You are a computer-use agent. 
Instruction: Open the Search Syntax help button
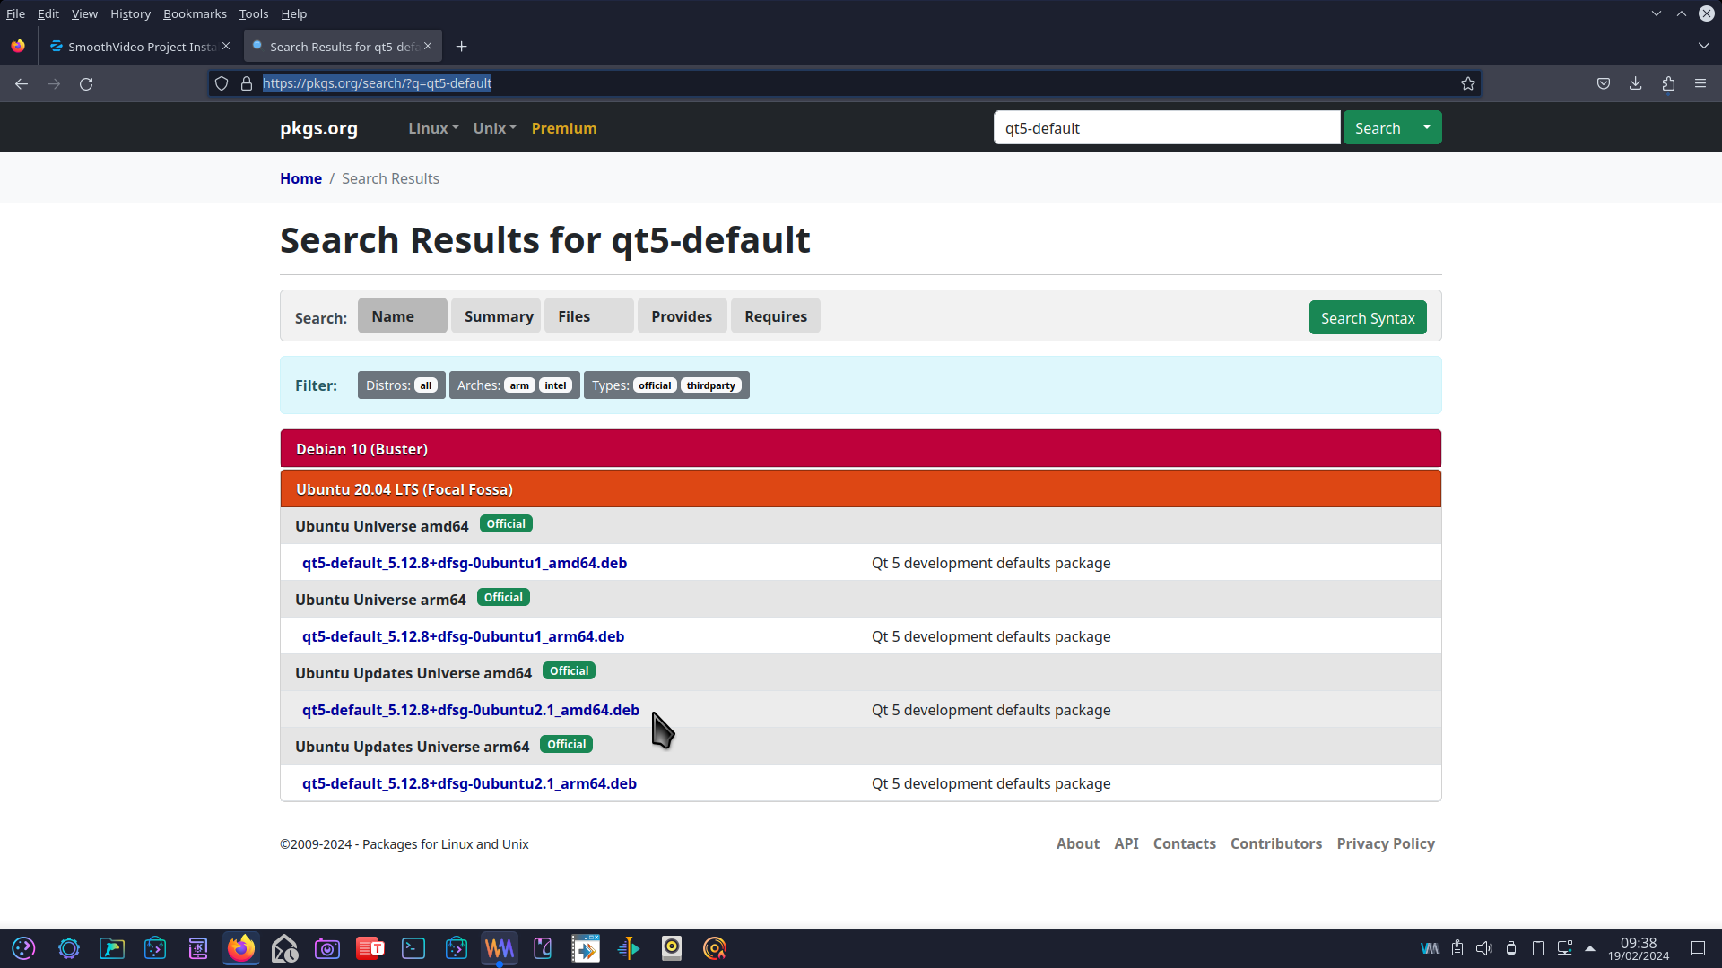[1368, 317]
